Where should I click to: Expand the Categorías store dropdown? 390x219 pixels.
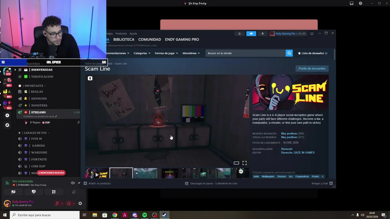pos(142,53)
